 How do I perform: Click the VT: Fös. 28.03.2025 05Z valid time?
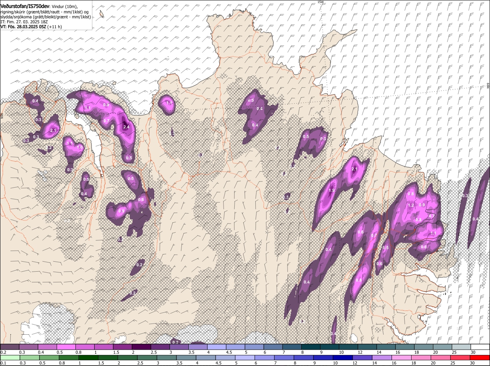(23, 27)
